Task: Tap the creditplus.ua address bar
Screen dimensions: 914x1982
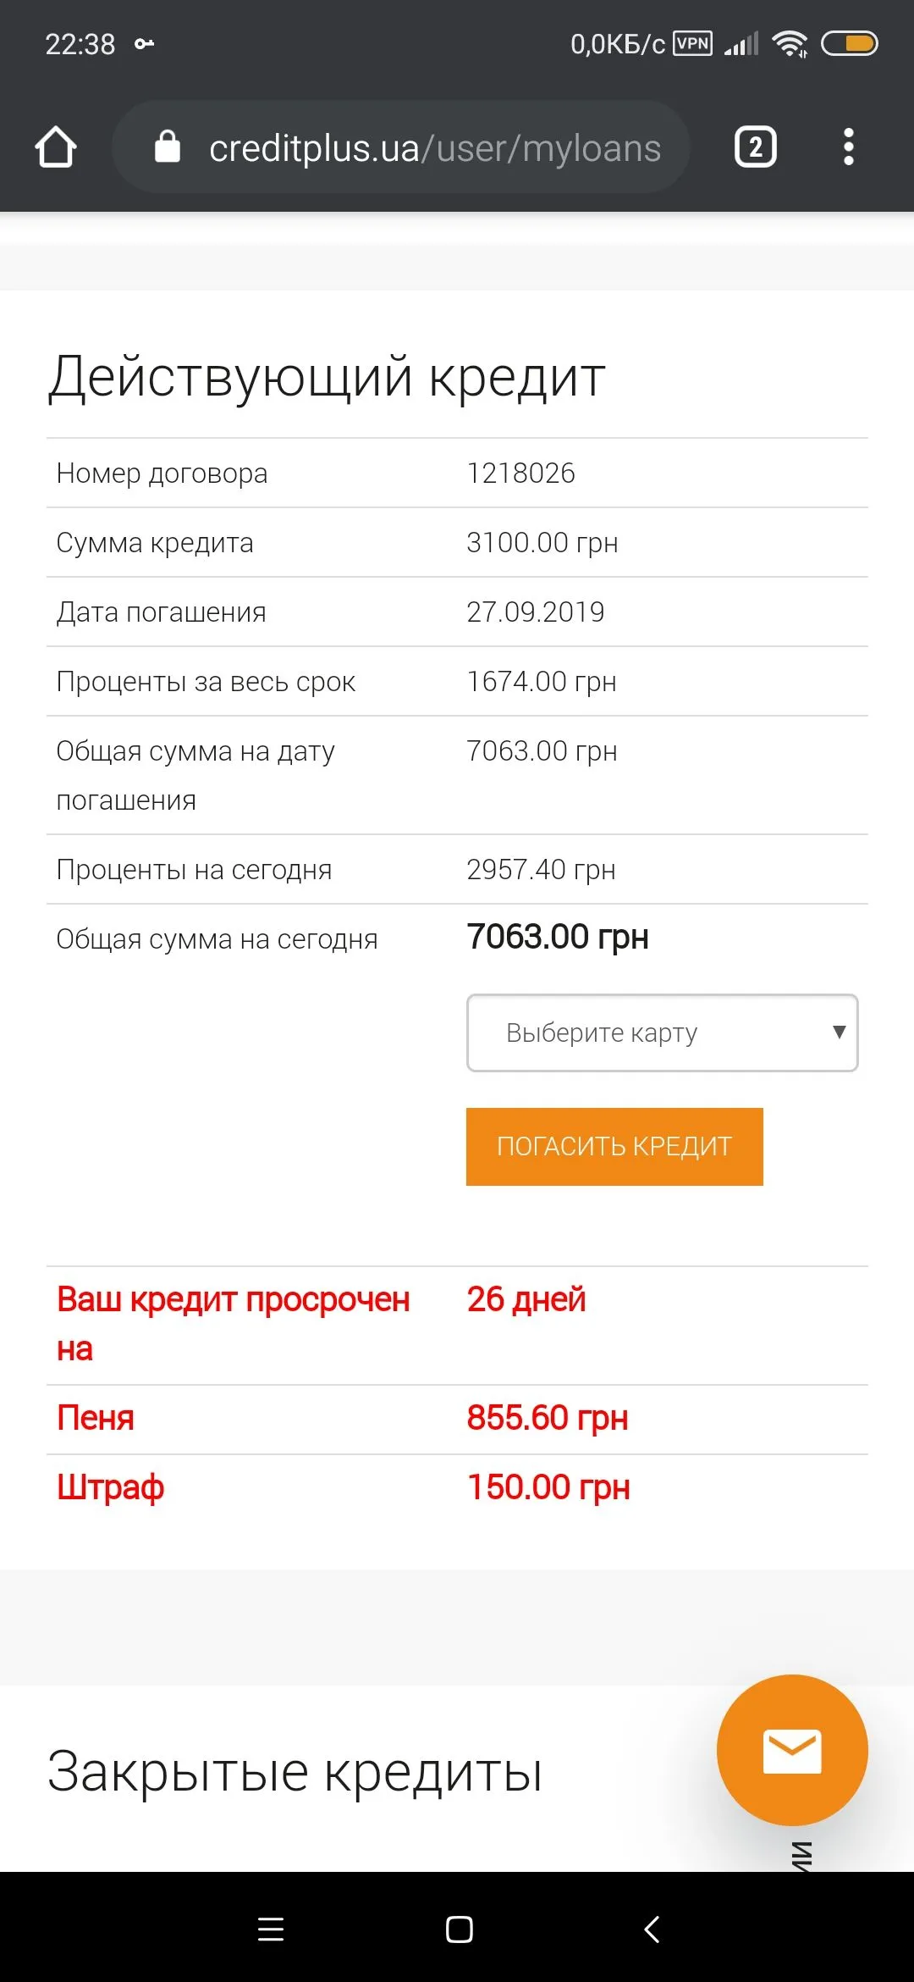Action: (434, 148)
